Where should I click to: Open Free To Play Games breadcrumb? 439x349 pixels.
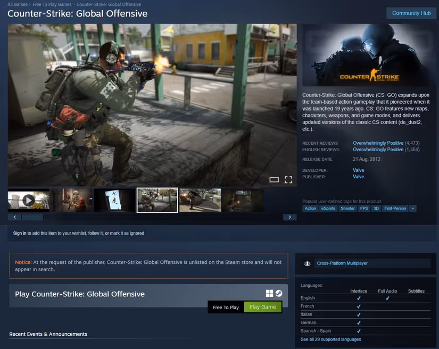(x=52, y=4)
